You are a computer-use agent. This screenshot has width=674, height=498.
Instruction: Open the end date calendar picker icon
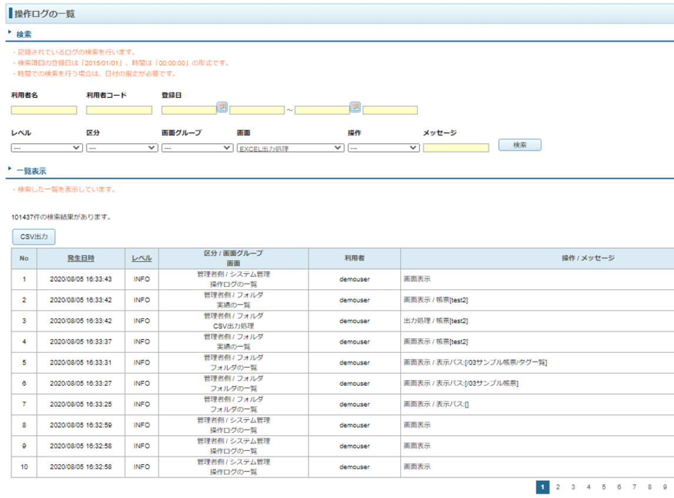[355, 107]
